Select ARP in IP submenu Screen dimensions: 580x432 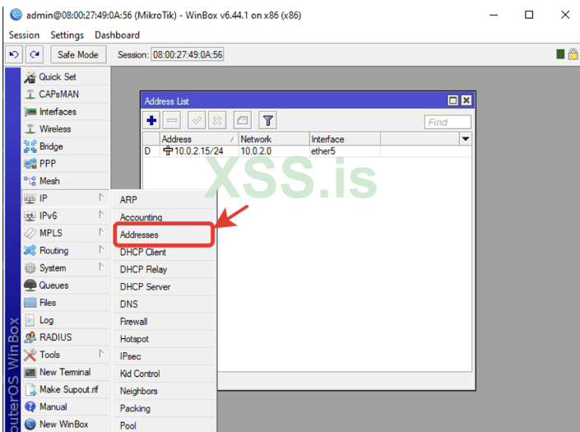tap(164, 200)
